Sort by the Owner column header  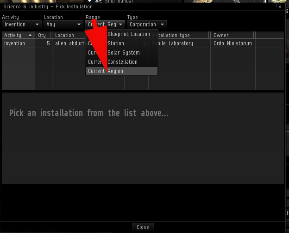click(232, 35)
